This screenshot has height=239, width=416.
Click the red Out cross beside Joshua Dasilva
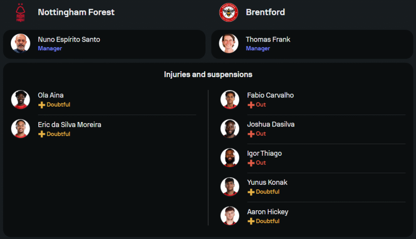251,134
